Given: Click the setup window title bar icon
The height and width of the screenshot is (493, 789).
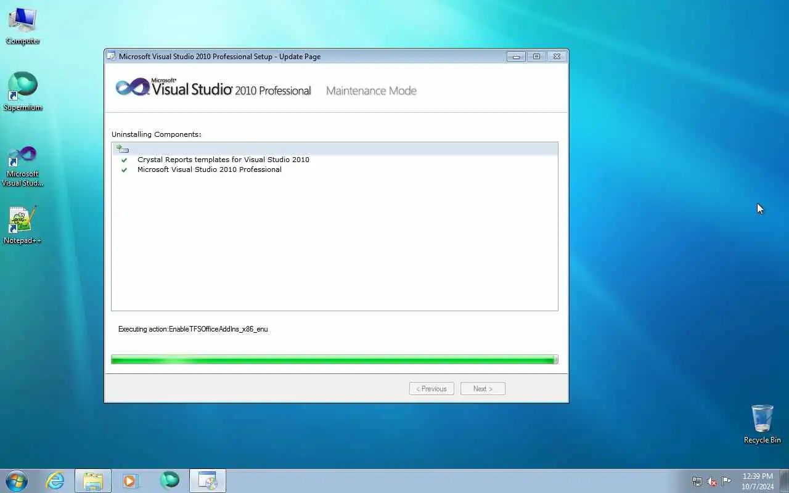Looking at the screenshot, I should tap(111, 56).
